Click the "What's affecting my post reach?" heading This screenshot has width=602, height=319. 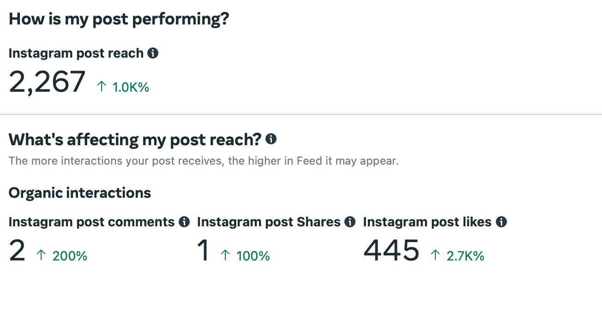(135, 139)
